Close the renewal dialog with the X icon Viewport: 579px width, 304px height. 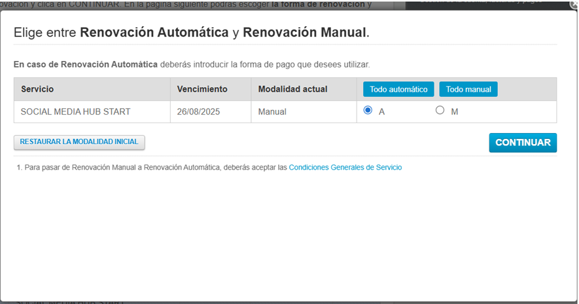point(574,5)
